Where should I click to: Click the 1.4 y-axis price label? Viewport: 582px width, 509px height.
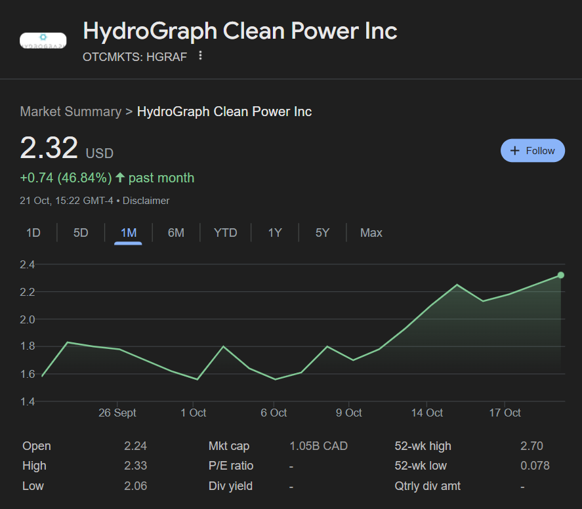pyautogui.click(x=27, y=401)
